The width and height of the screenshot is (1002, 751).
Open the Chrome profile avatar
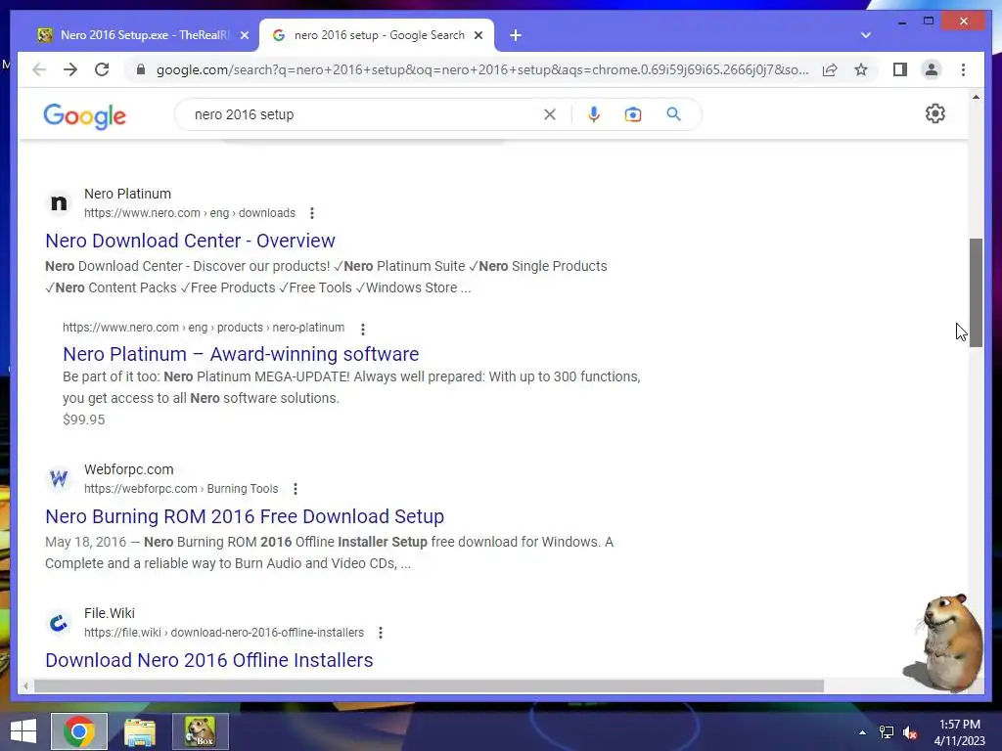(x=932, y=69)
